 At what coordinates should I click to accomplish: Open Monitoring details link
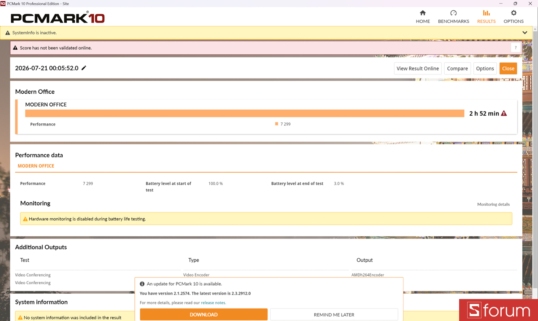click(x=493, y=204)
